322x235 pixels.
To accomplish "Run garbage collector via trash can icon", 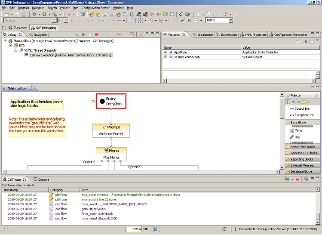I will coord(156,229).
